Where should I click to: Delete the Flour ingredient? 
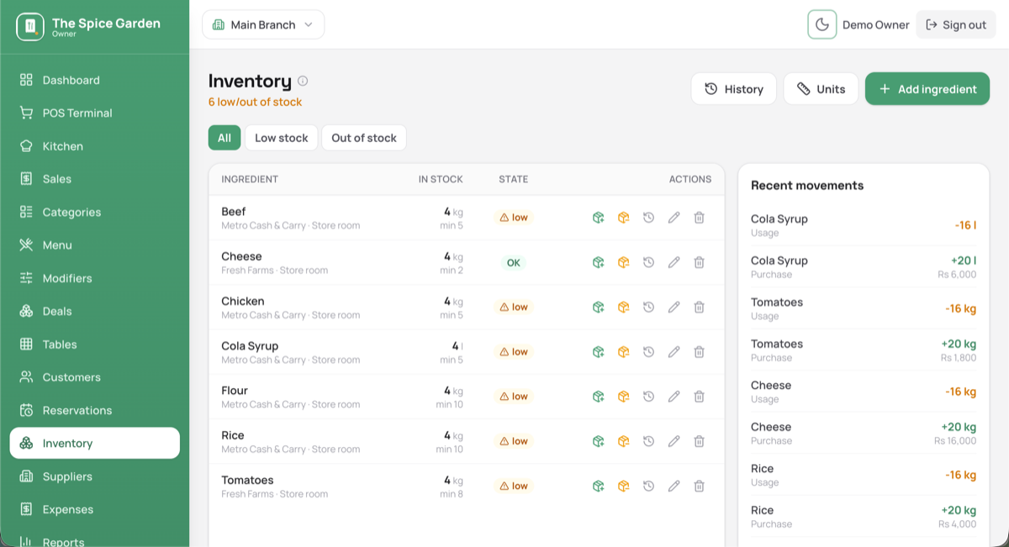click(x=699, y=396)
